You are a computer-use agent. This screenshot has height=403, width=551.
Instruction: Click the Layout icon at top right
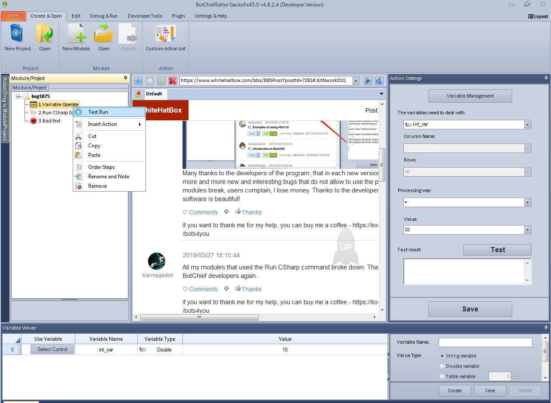[x=538, y=16]
